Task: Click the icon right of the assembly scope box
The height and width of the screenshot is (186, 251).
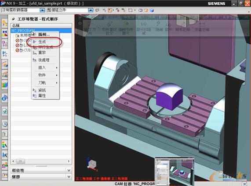Action: pos(97,11)
